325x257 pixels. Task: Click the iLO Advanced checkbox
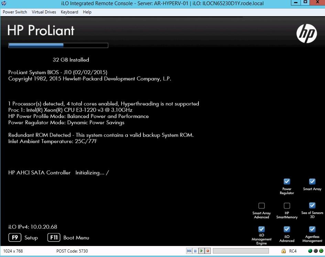(287, 229)
